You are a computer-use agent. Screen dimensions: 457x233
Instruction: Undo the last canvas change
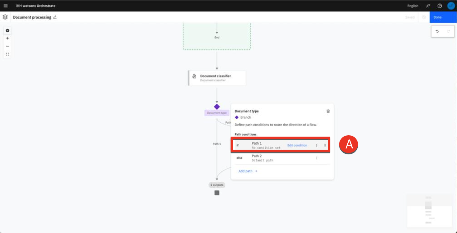(x=437, y=31)
